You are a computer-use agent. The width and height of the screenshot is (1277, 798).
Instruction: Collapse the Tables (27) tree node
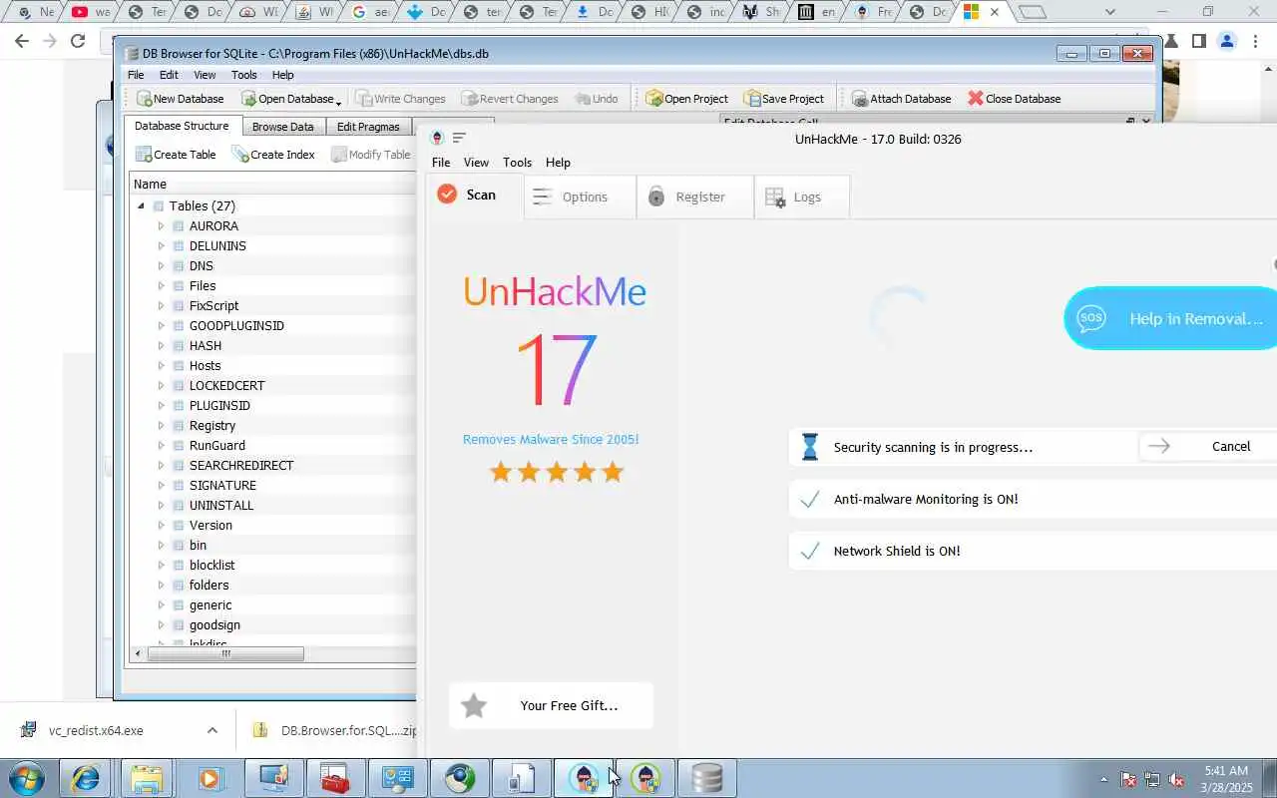coord(141,206)
